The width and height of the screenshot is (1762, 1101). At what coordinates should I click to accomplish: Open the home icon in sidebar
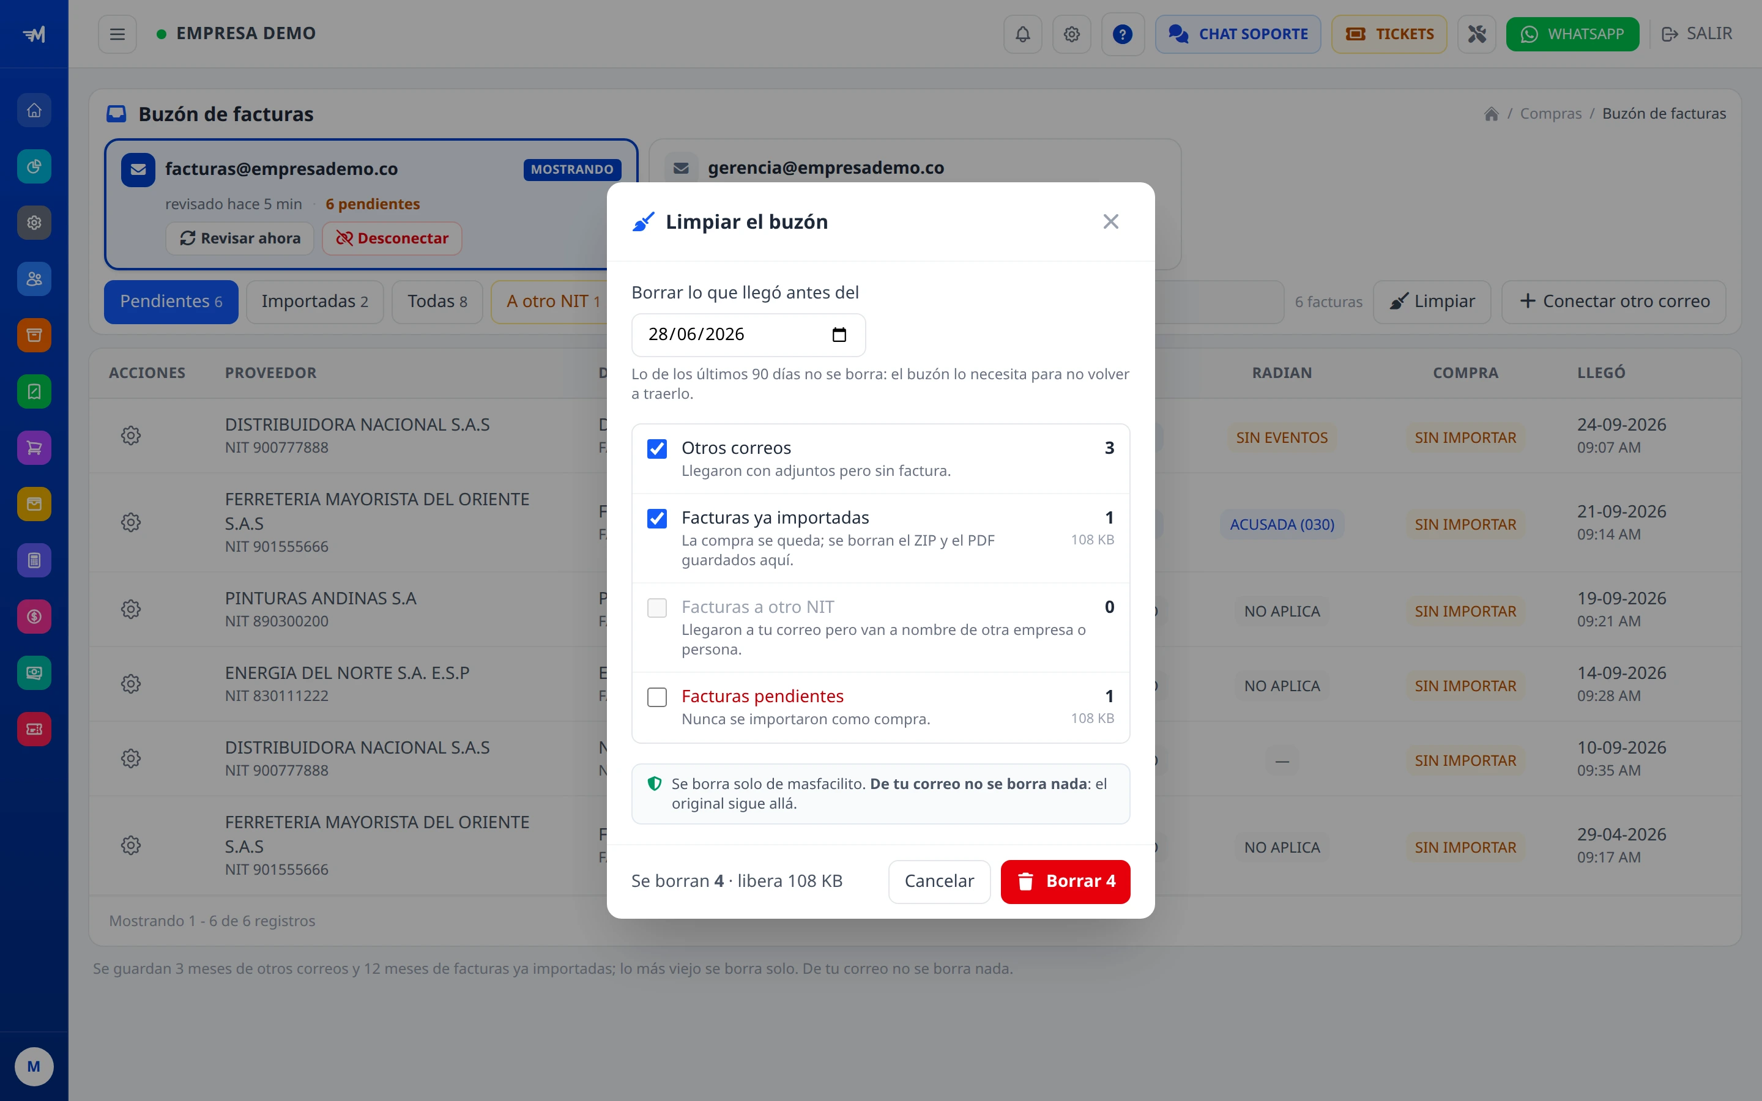click(34, 111)
